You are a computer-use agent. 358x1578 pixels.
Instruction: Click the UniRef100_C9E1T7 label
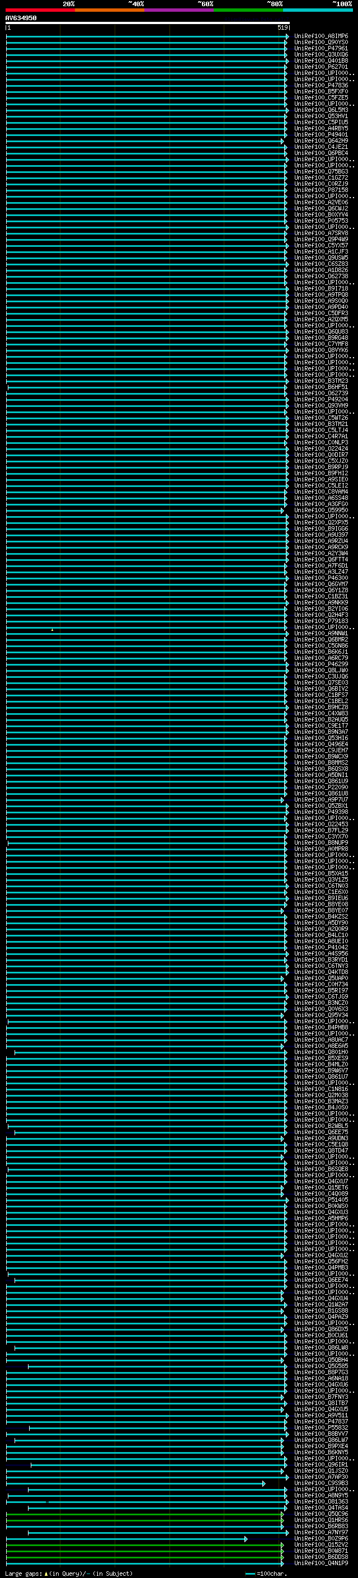[321, 725]
